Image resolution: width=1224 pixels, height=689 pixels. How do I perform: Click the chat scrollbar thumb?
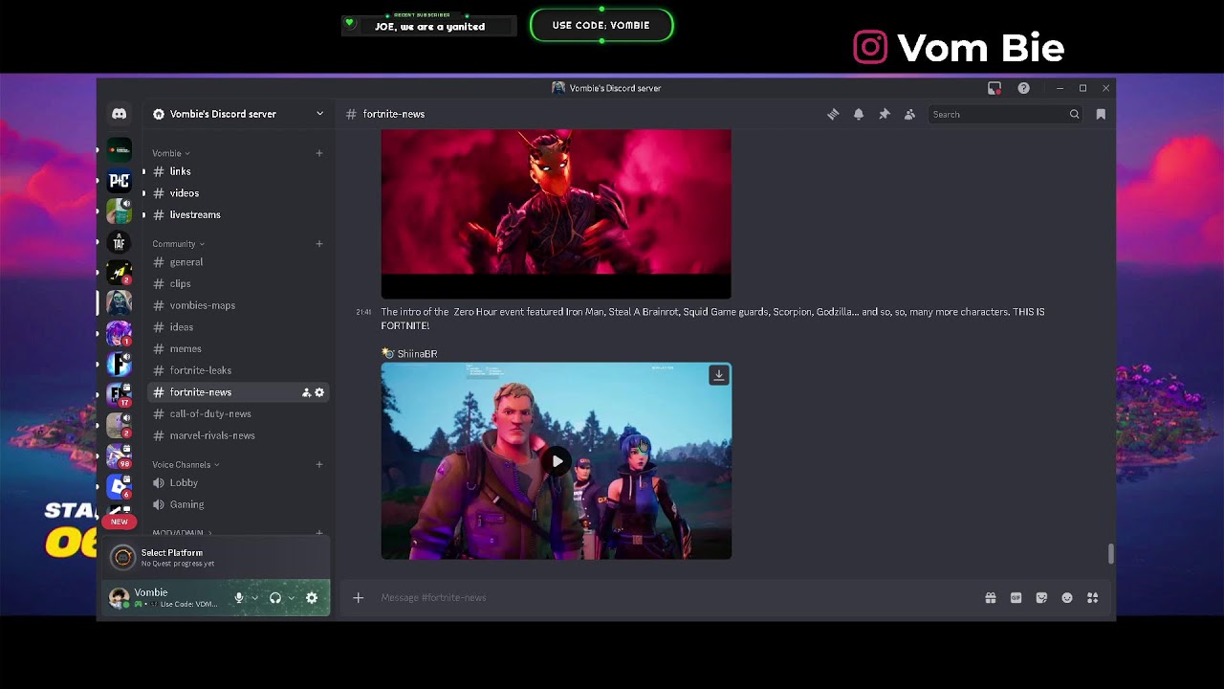[1110, 554]
